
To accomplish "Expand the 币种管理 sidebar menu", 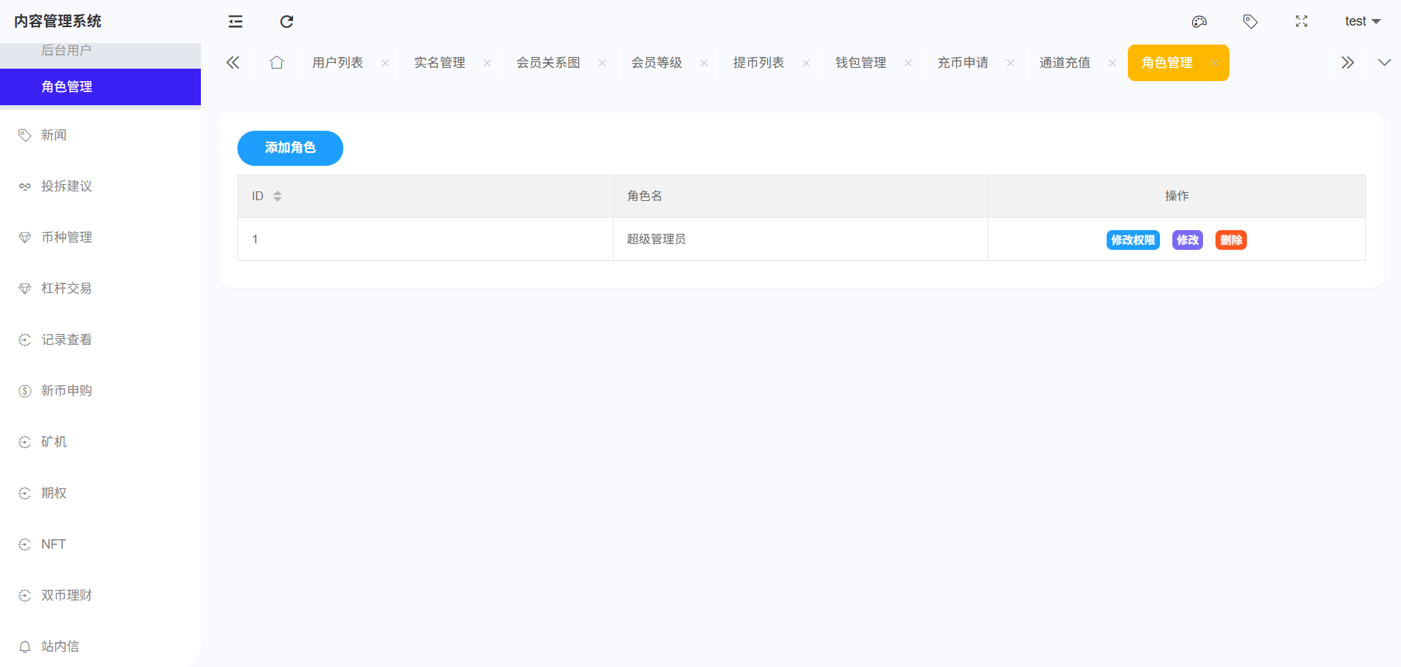I will click(66, 237).
